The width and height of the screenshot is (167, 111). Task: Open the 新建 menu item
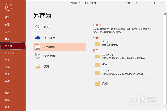click(x=7, y=24)
